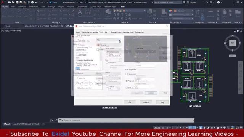Switch to the Tolerances tab
This screenshot has height=137, width=244.
pos(139,32)
